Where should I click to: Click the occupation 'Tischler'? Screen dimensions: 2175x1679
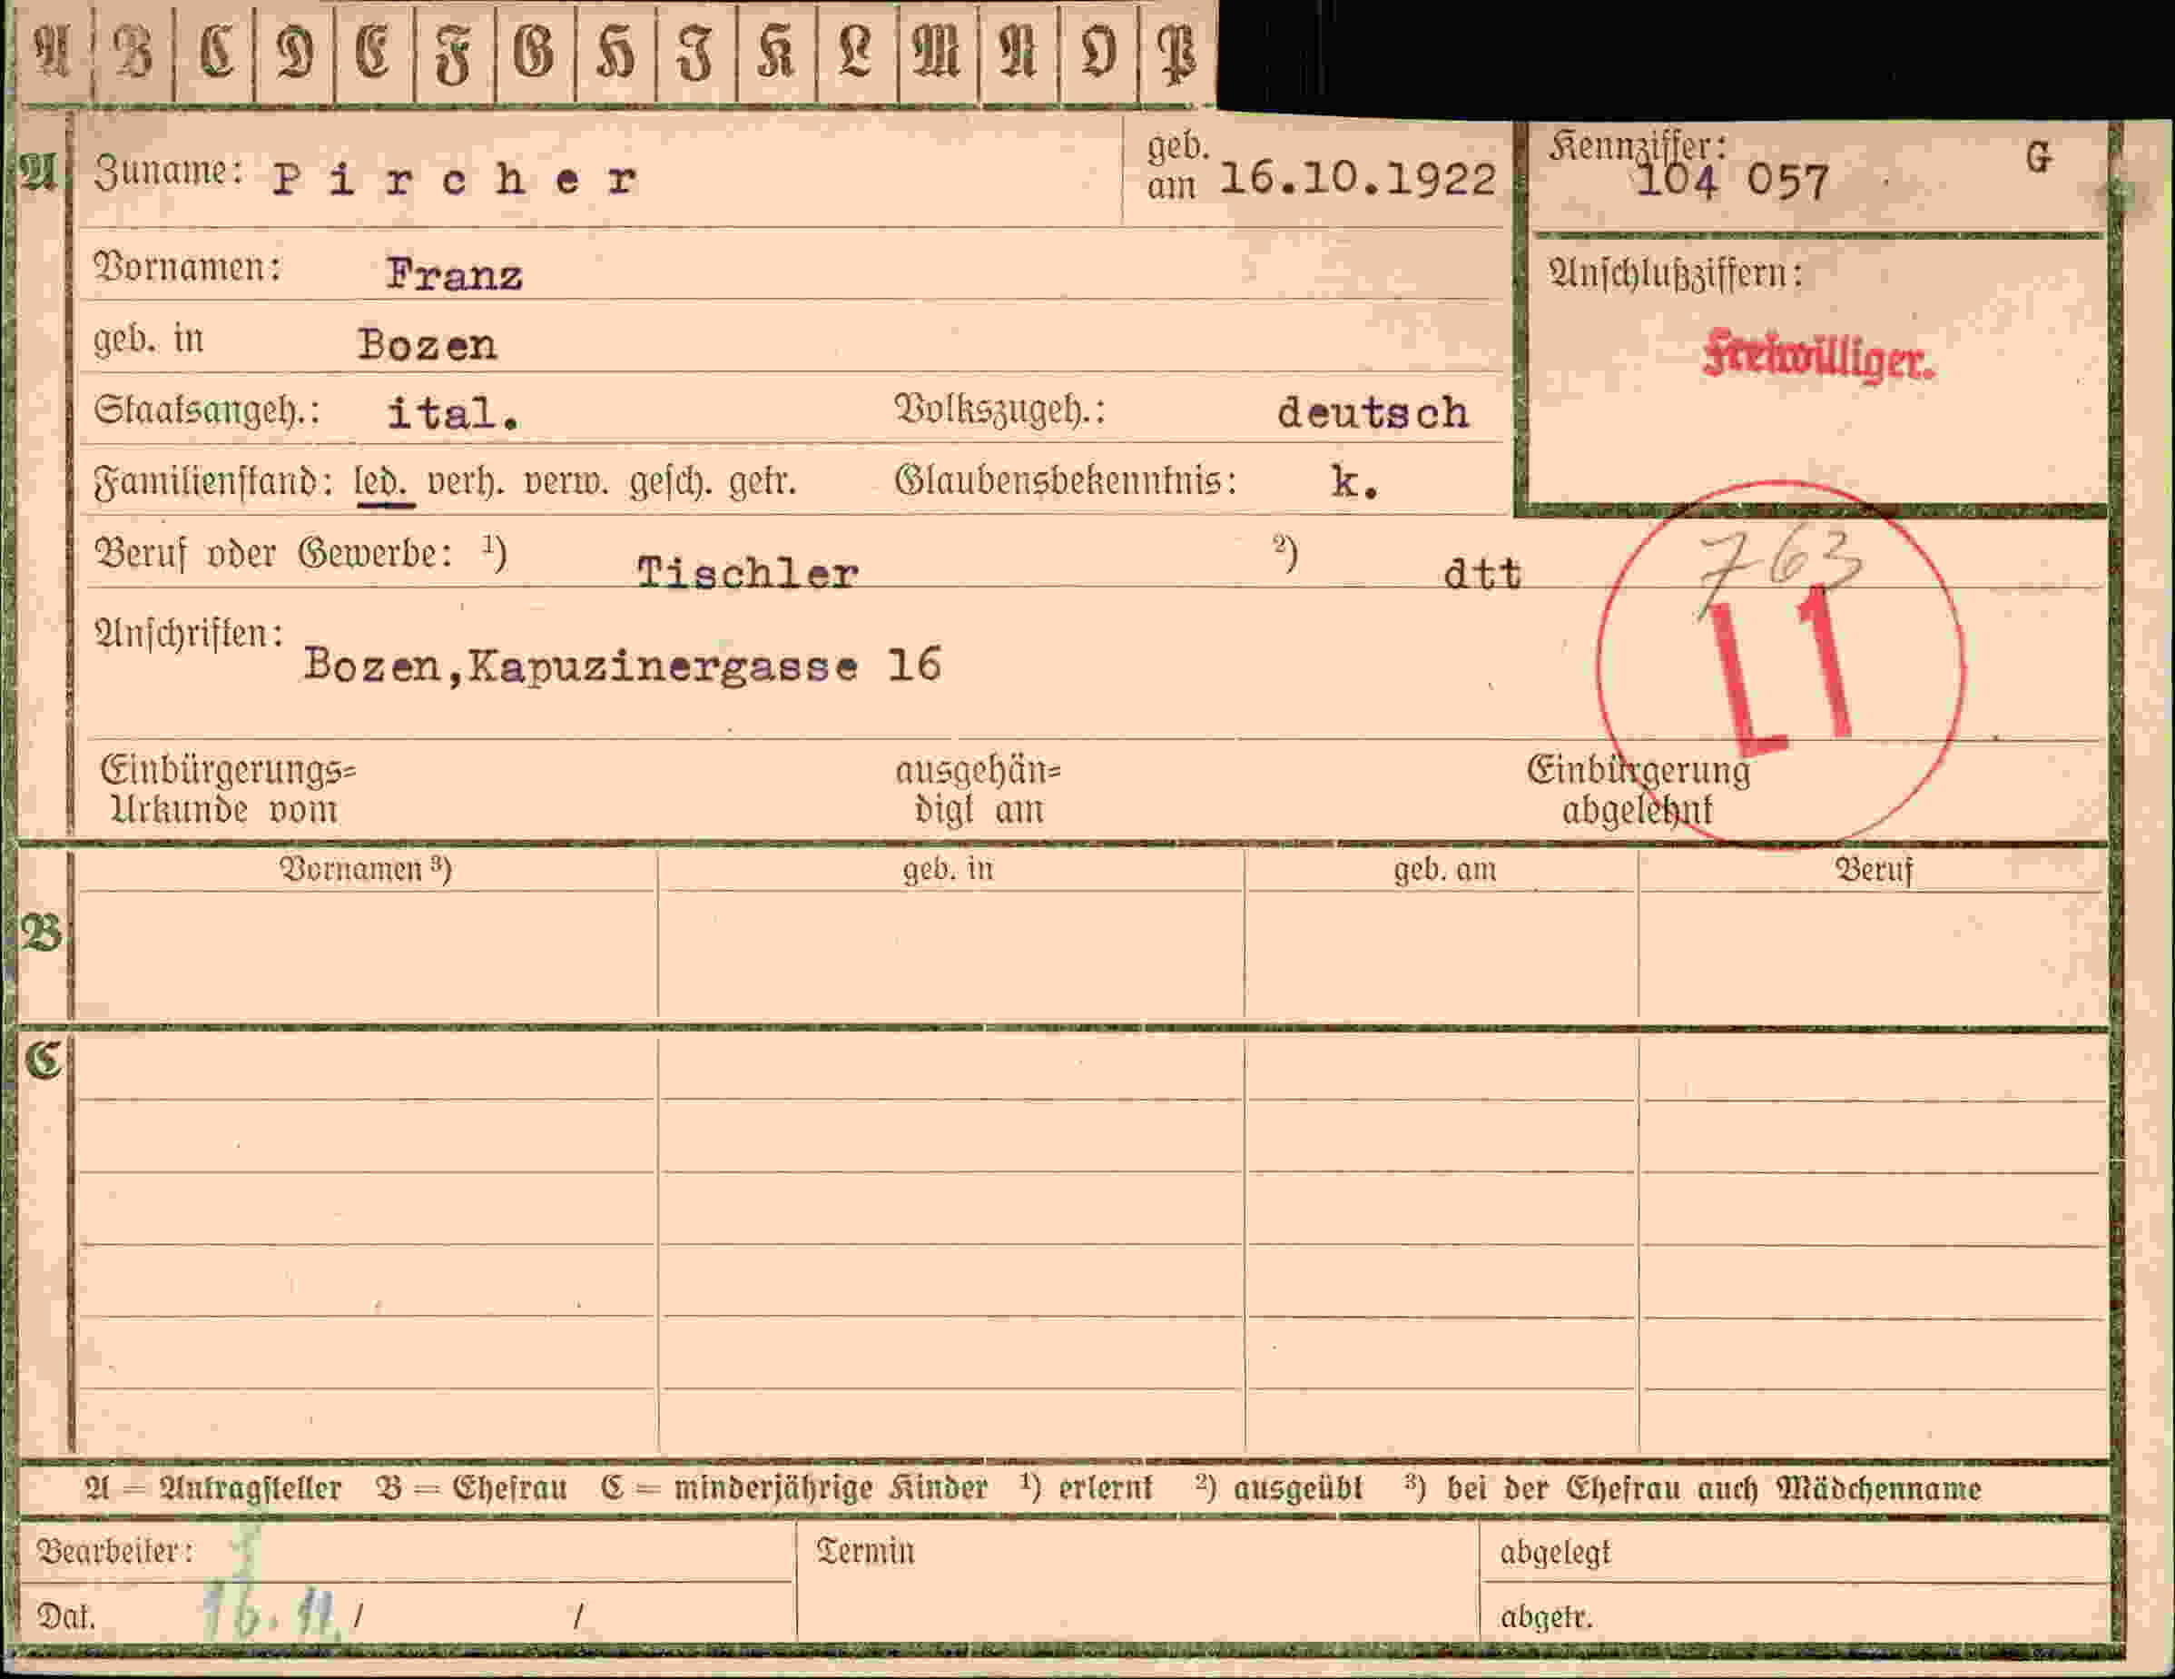747,574
